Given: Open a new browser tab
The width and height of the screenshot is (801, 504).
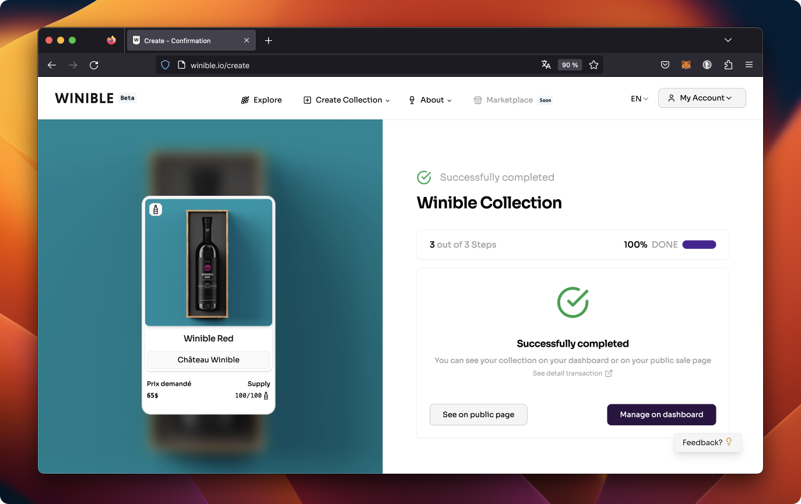Looking at the screenshot, I should click(269, 41).
